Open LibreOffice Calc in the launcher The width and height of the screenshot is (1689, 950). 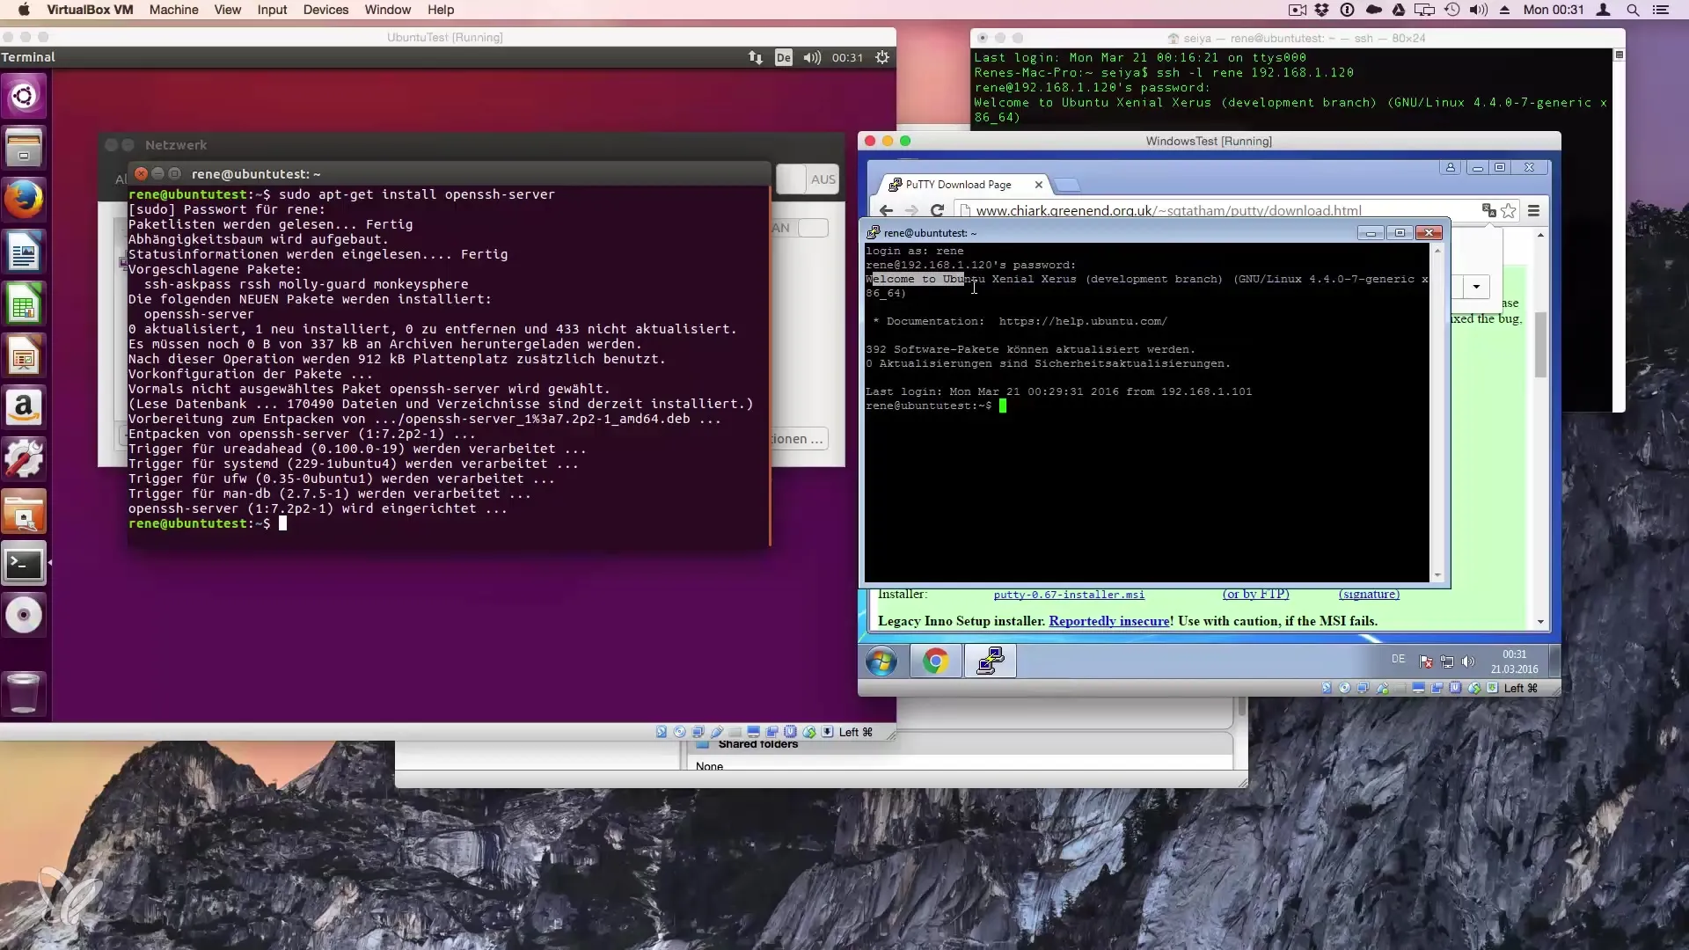click(24, 303)
